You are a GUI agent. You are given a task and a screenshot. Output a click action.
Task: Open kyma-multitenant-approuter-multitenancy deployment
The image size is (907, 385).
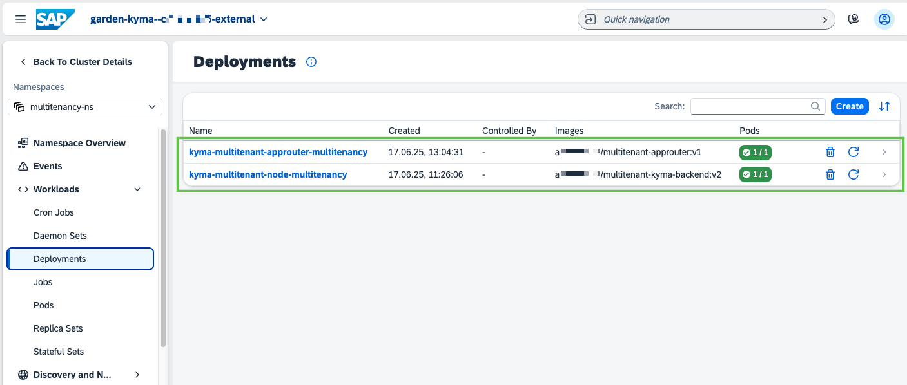tap(278, 152)
